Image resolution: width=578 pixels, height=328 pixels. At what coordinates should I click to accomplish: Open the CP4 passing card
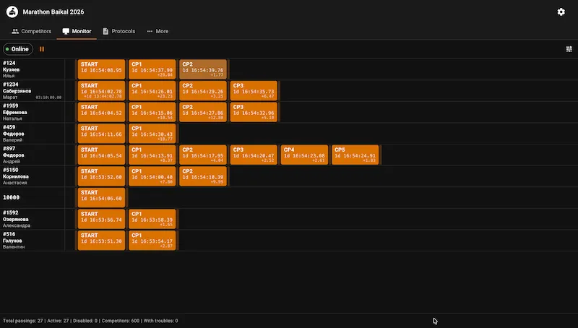pyautogui.click(x=304, y=155)
